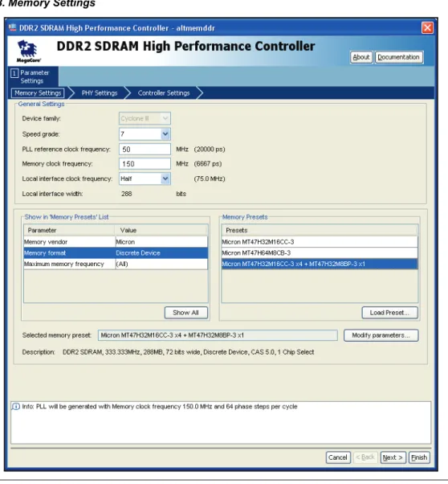This screenshot has height=484, width=448.
Task: Select the Maximum memory frequency row
Action: coord(116,264)
